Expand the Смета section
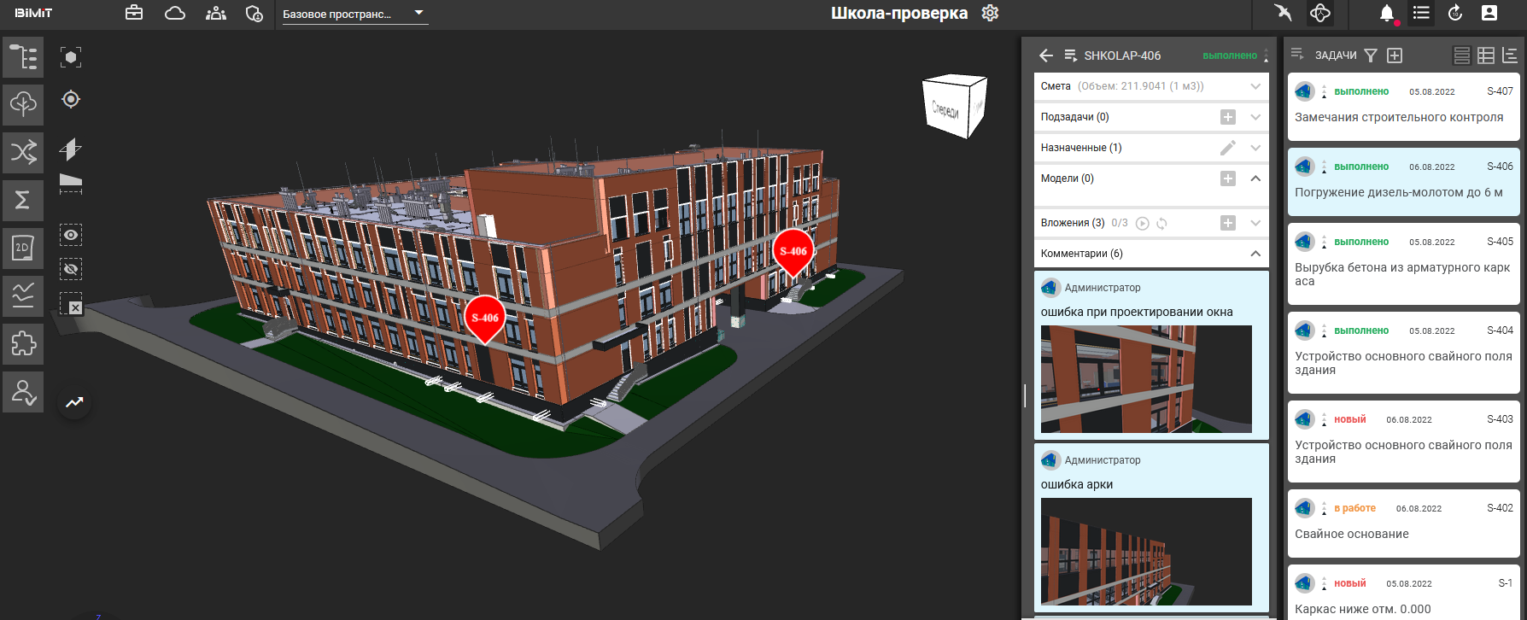Viewport: 1527px width, 620px height. pyautogui.click(x=1255, y=86)
